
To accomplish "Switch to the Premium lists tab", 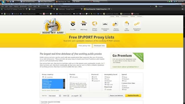I will pyautogui.click(x=99, y=46).
